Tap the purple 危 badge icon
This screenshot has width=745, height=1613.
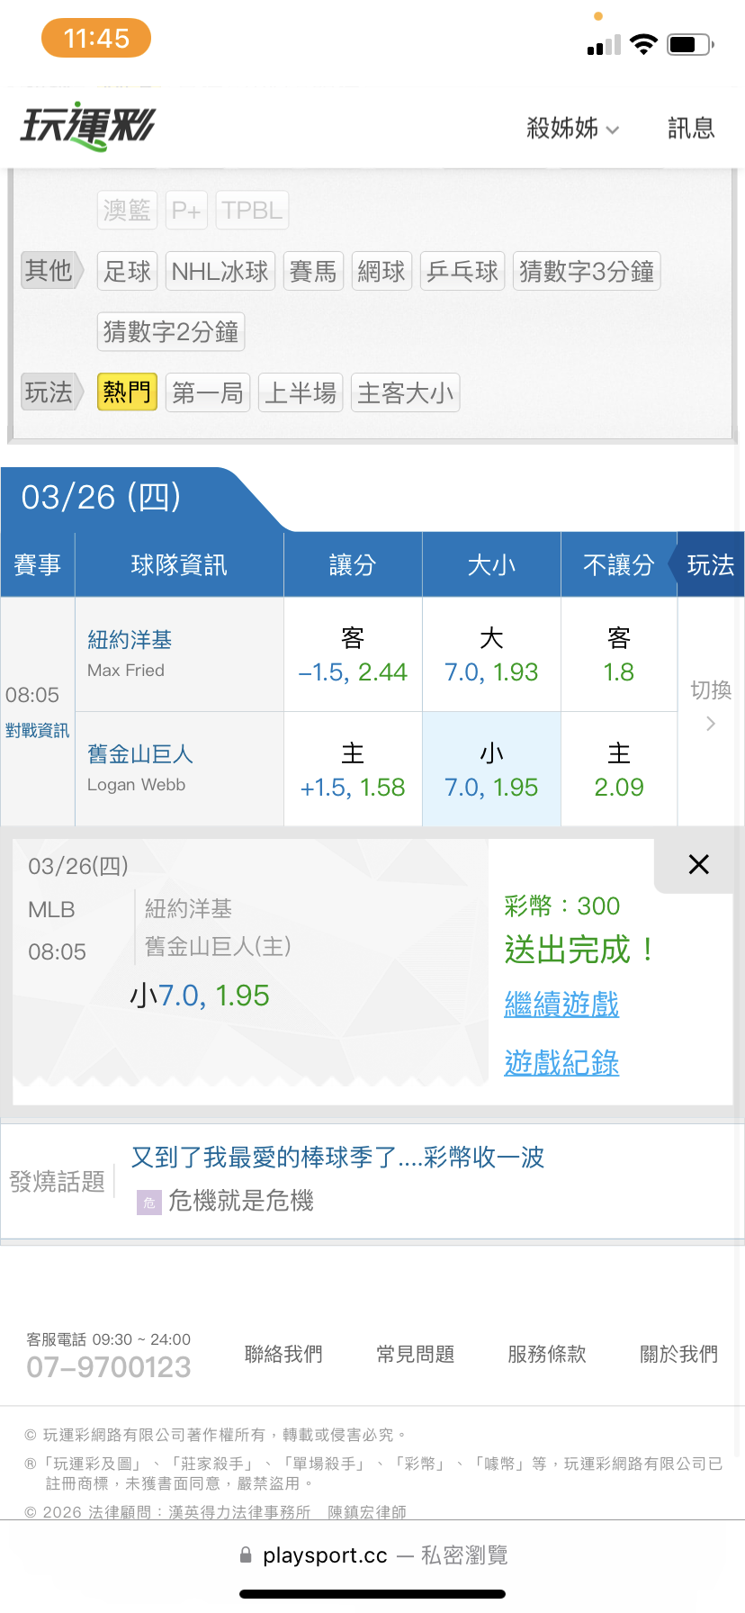tap(148, 1203)
